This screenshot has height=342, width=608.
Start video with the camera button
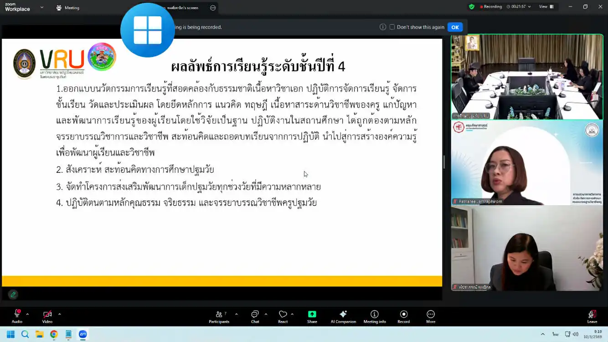[47, 314]
